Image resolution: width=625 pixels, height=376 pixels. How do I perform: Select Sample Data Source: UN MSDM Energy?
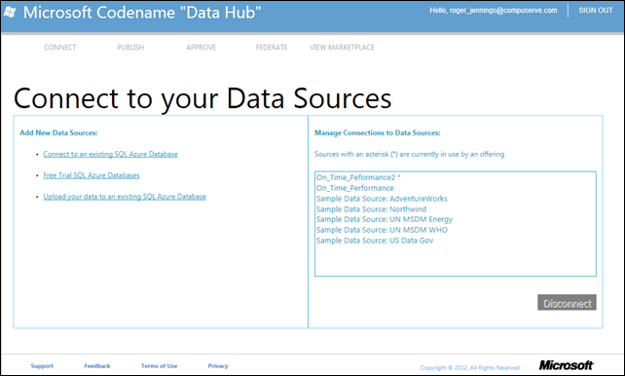[456, 219]
